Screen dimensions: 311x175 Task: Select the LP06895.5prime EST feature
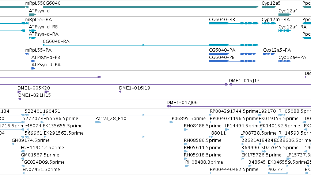[x=171, y=122]
